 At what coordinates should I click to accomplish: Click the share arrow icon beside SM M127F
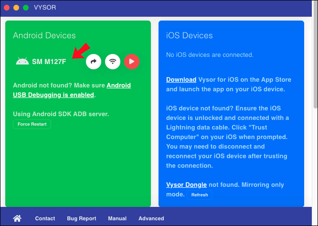(94, 62)
